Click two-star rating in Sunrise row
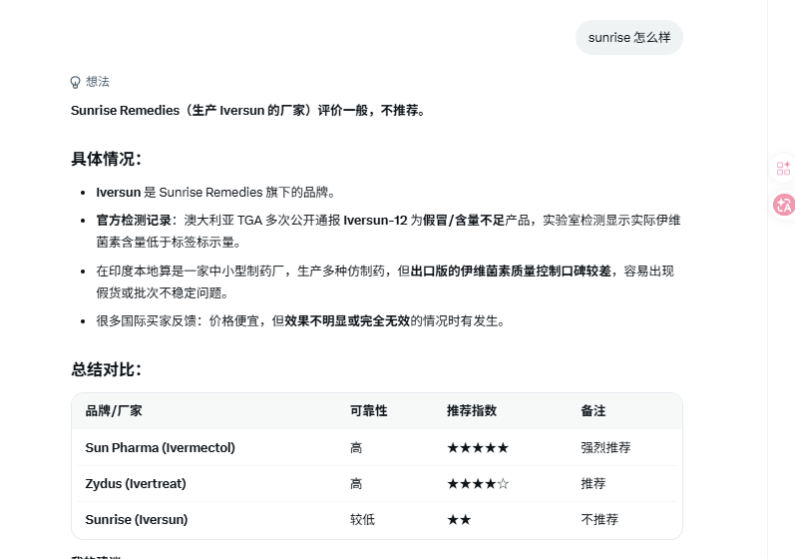The height and width of the screenshot is (559, 795). 459,520
